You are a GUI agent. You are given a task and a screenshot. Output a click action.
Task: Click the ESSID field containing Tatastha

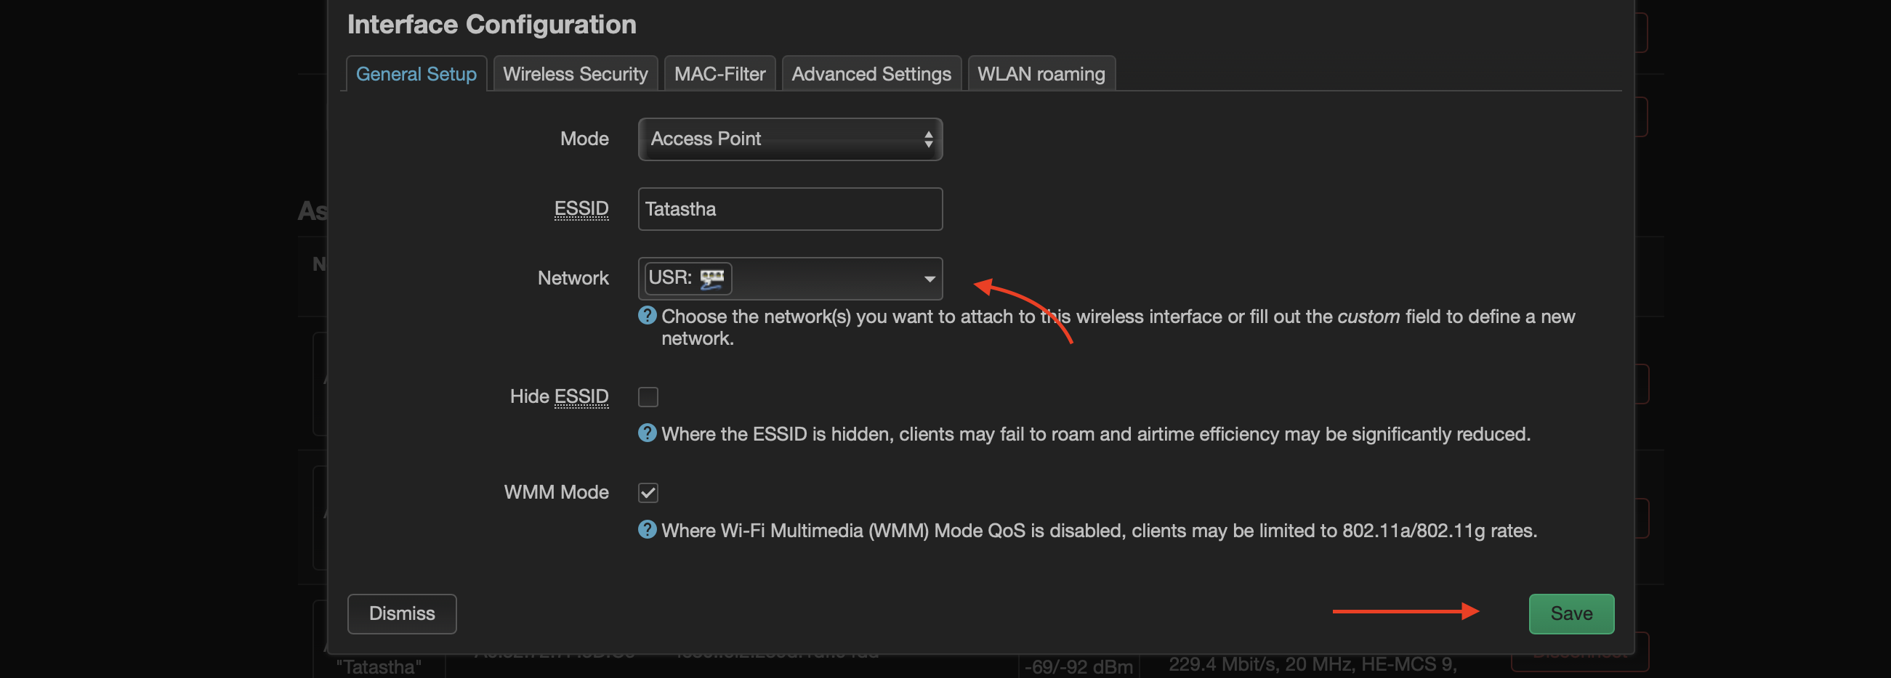pos(790,209)
